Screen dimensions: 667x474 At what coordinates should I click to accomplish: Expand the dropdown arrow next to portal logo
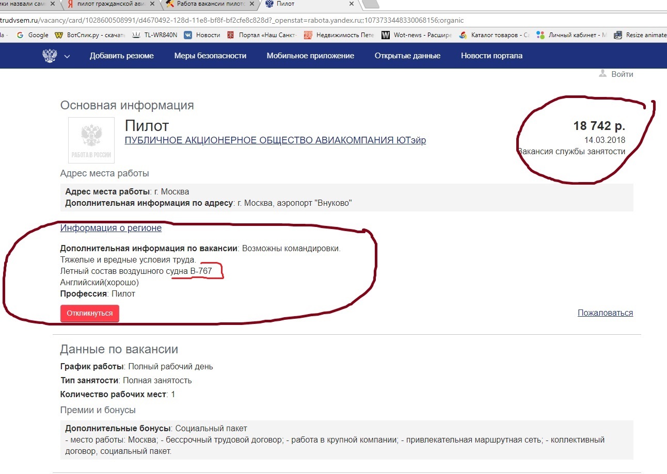[x=67, y=57]
